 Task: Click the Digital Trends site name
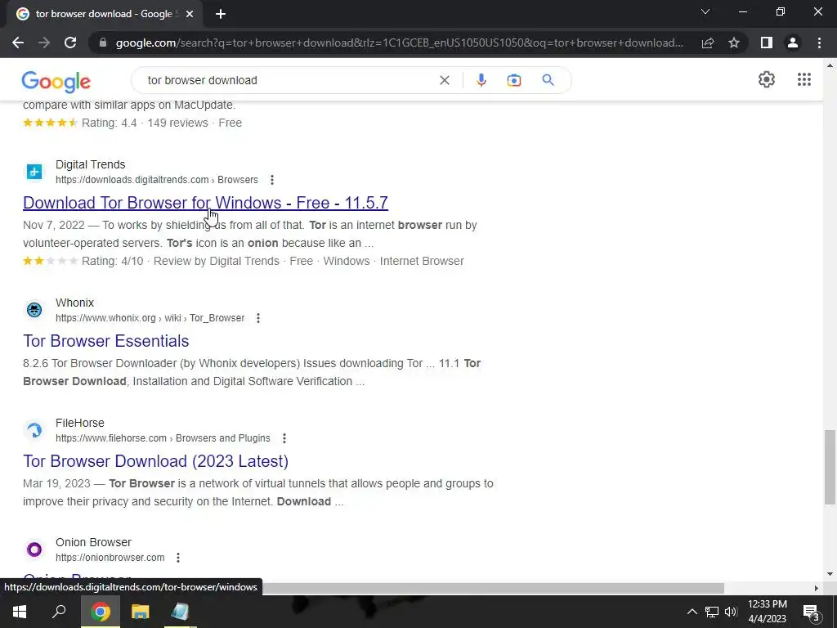point(90,164)
